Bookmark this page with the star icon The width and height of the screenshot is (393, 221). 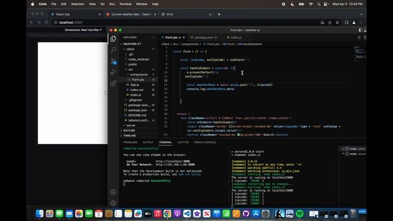pos(337,23)
